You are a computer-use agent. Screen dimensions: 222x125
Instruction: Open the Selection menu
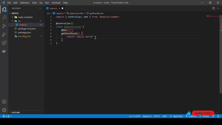tap(25, 3)
